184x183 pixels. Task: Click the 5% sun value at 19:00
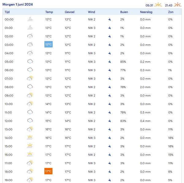click(x=170, y=180)
